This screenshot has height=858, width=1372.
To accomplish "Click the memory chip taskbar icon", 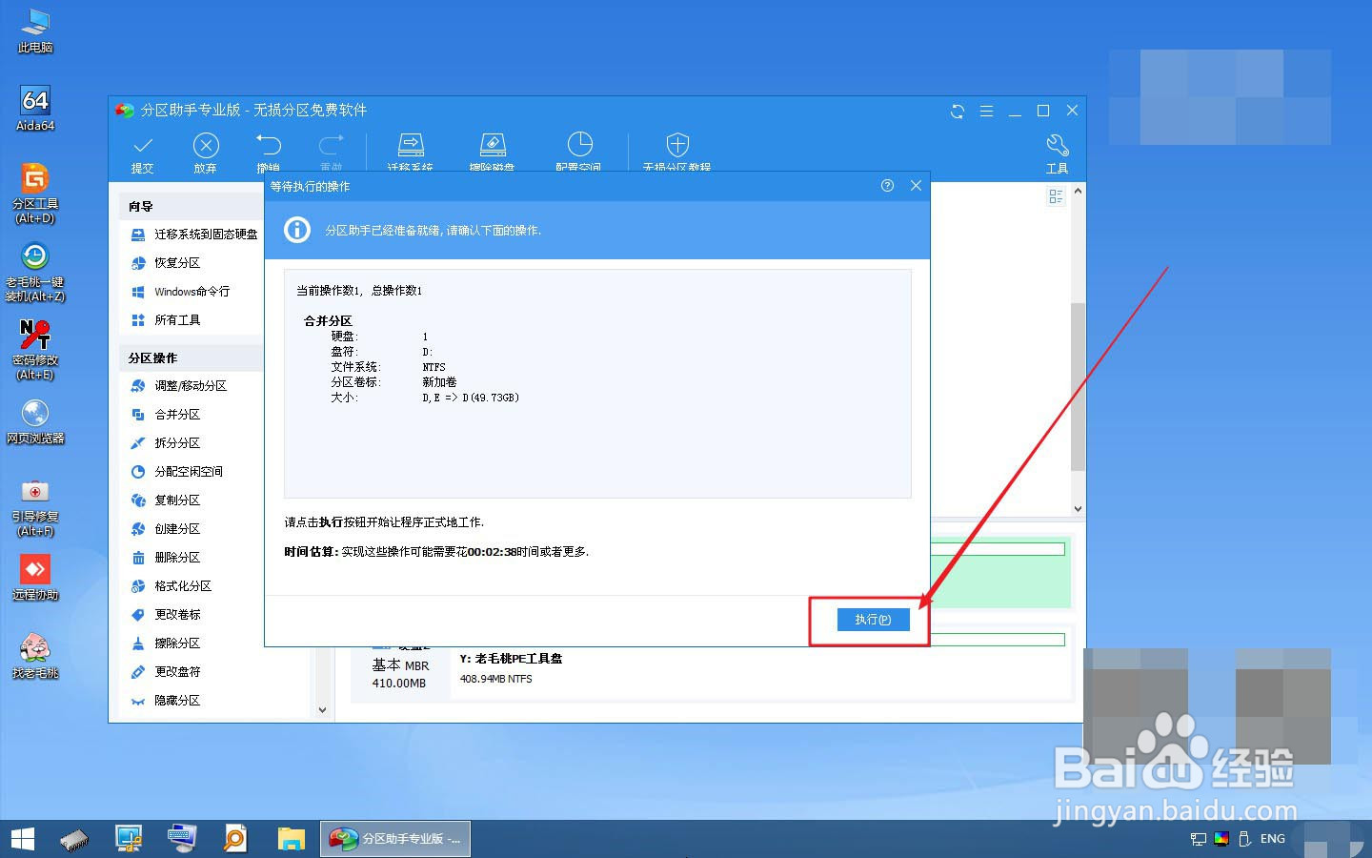I will tap(74, 839).
